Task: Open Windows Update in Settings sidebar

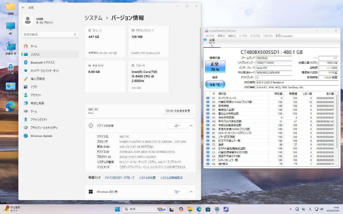Action: click(x=50, y=136)
